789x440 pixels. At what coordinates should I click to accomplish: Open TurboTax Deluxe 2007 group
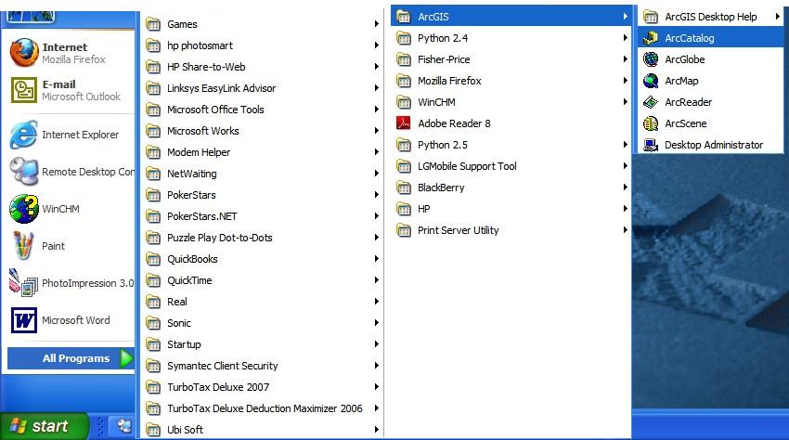[x=262, y=387]
